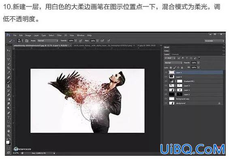Screen dimensions: 229x159
Task: Select the Quick Selection tool
Action: pos(9,64)
